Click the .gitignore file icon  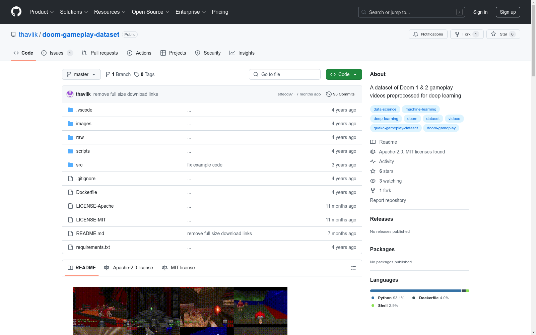pos(70,179)
